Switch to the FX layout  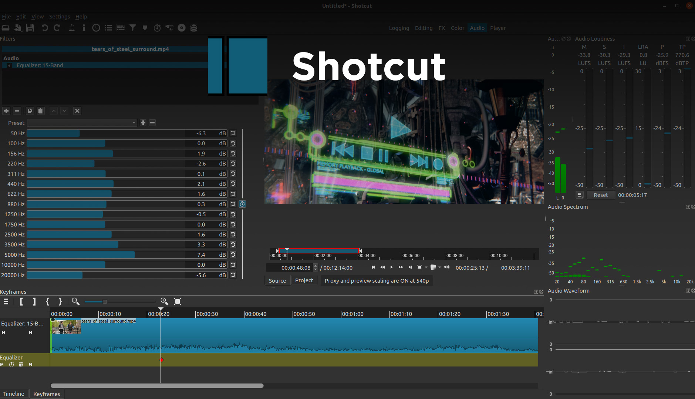(x=442, y=28)
